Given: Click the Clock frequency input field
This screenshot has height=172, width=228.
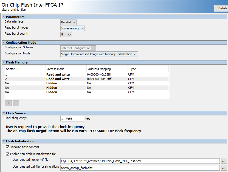Looking at the screenshot, I should [72, 119].
